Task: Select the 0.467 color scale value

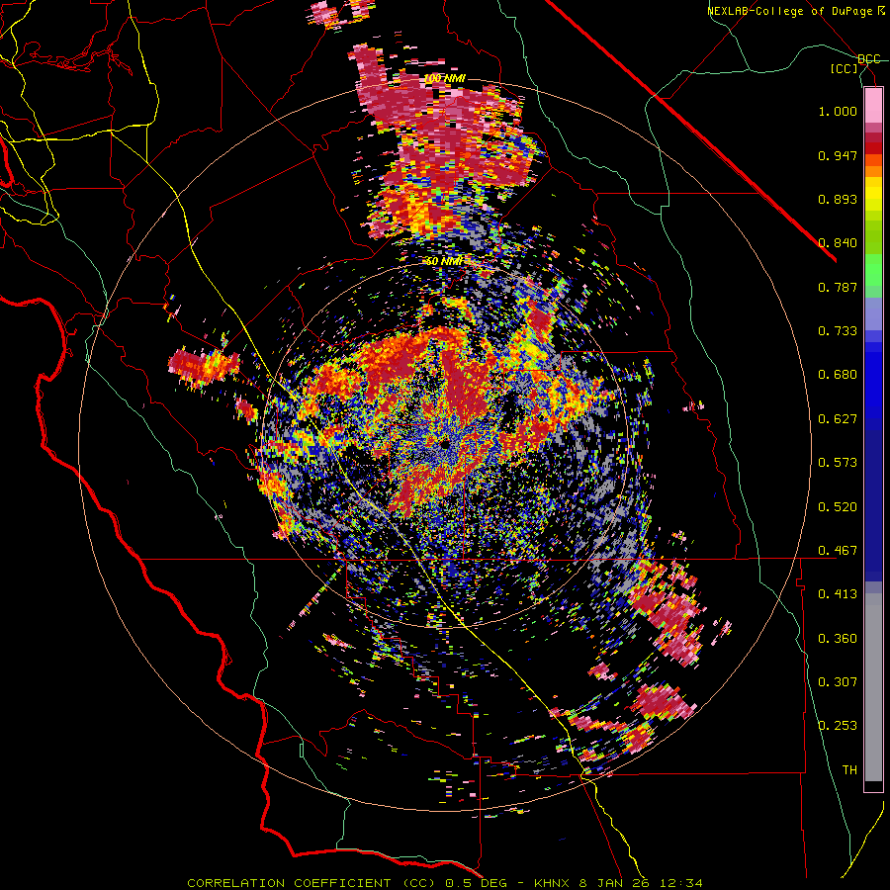Action: [x=838, y=551]
